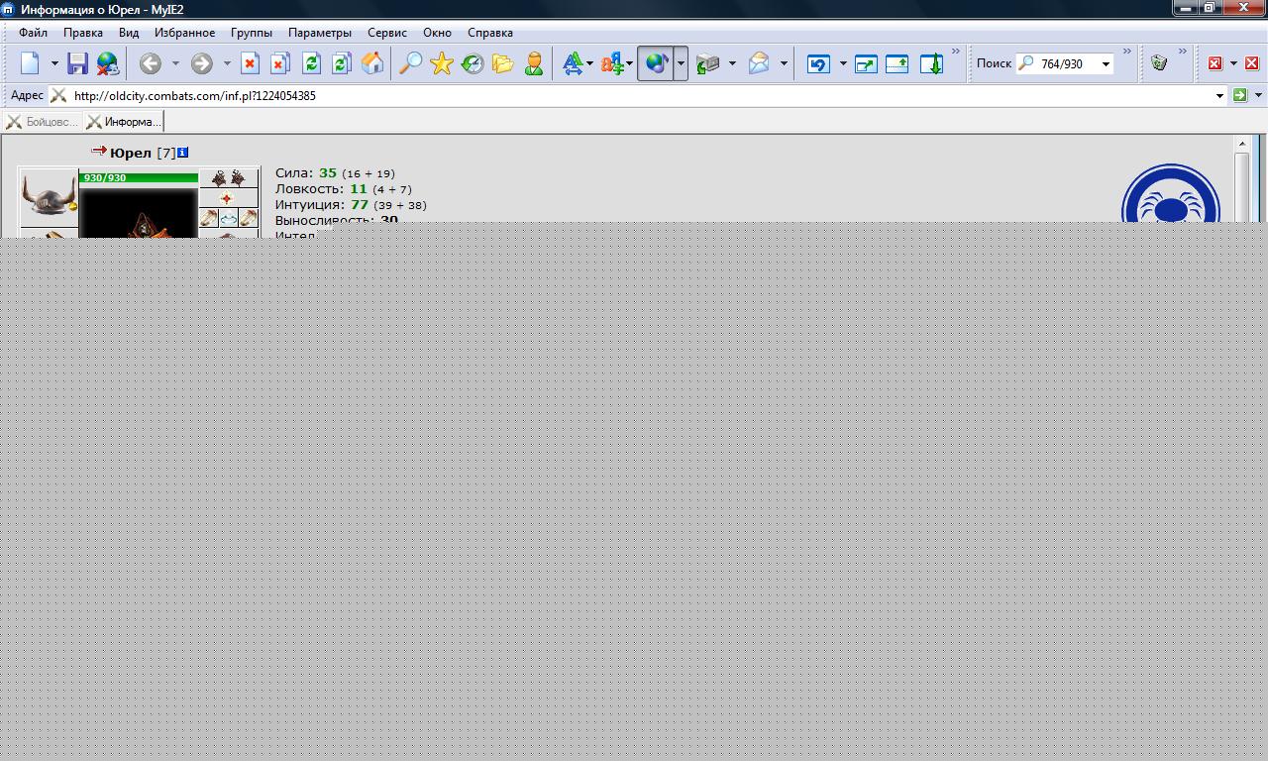Expand the encoding dropdown arrow
The height and width of the screenshot is (761, 1268).
point(630,63)
